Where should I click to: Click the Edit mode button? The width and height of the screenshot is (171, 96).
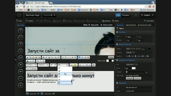pyautogui.click(x=118, y=15)
